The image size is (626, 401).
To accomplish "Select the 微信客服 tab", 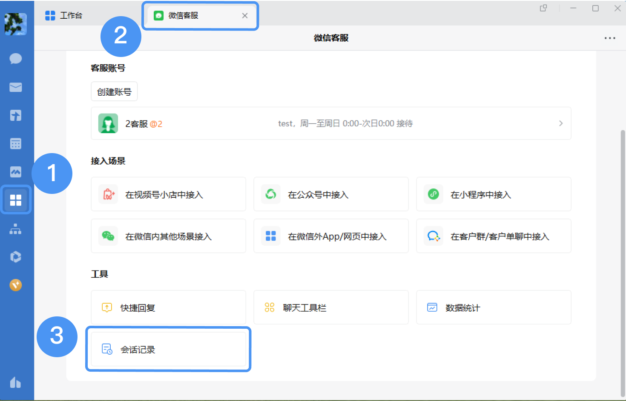I will (x=200, y=16).
